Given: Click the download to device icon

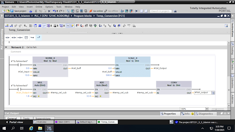Looking at the screenshot, I should pyautogui.click(x=73, y=11).
